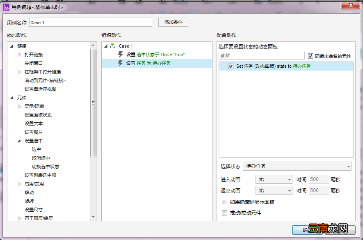Click the 进入动画 时间 field
The image size is (363, 240).
[x=319, y=179]
